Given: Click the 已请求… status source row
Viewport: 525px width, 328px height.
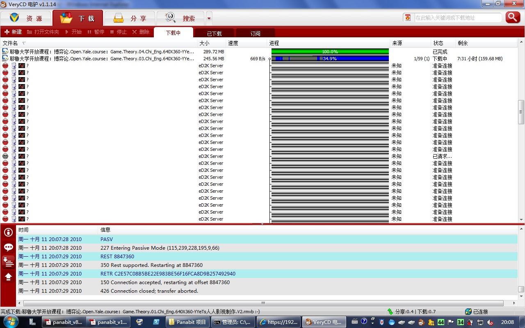Looking at the screenshot, I should (259, 156).
